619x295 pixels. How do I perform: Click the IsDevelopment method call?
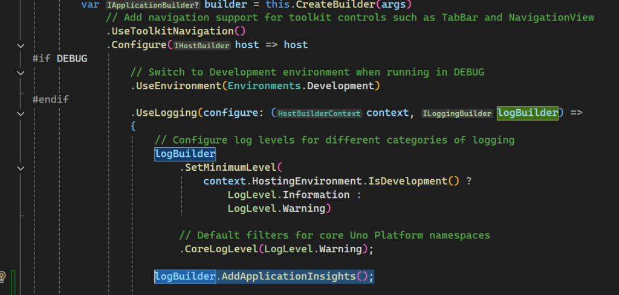408,181
